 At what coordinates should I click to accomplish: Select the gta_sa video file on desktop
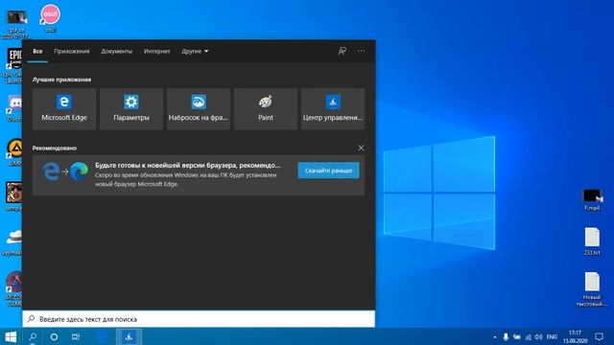pos(15,24)
